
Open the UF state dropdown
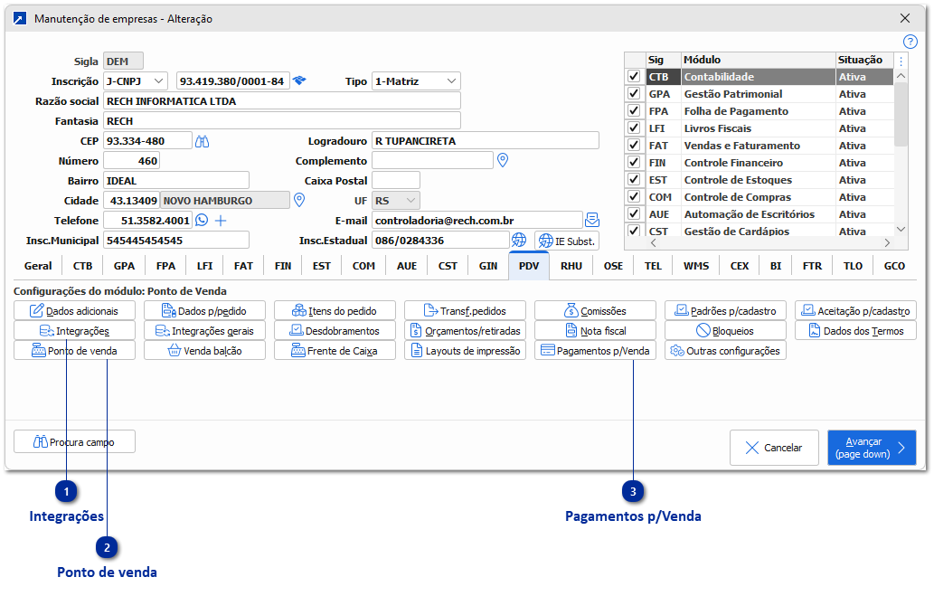[396, 201]
